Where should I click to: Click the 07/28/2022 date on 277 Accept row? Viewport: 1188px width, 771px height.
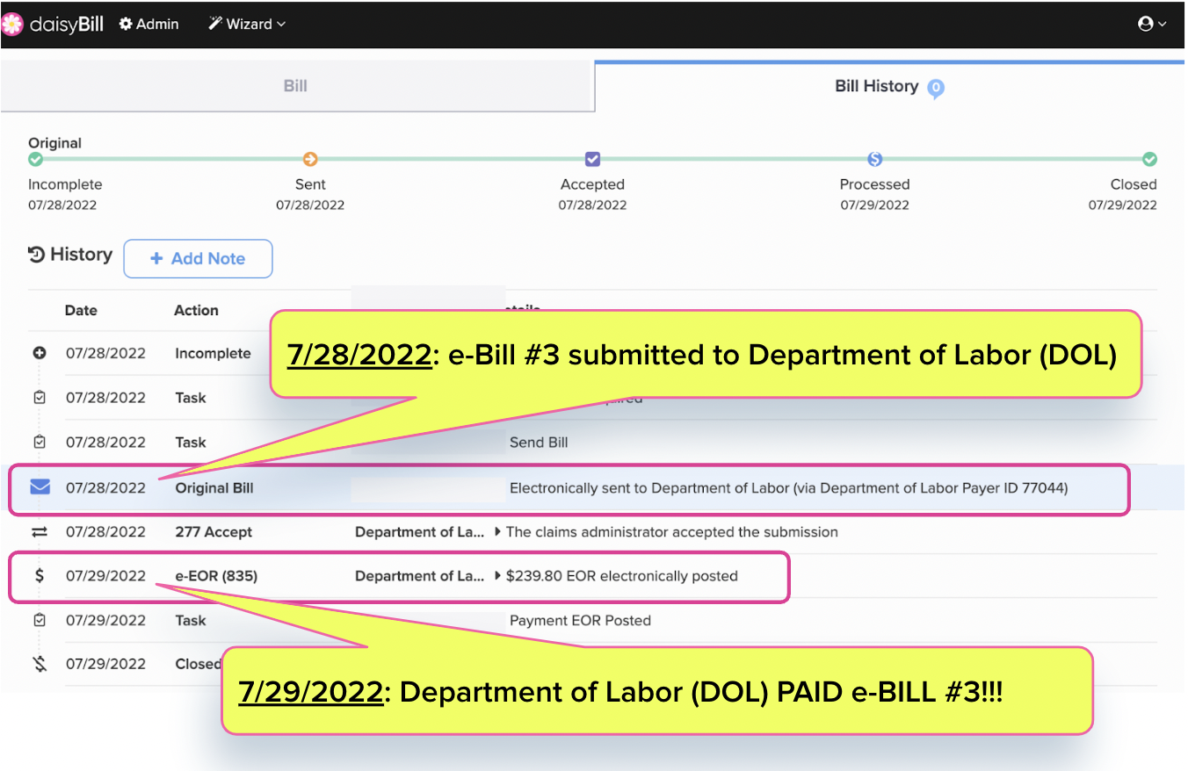[105, 532]
